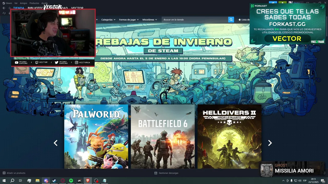The width and height of the screenshot is (328, 184).
Task: Click Añadir un producto
Action: pos(16,173)
